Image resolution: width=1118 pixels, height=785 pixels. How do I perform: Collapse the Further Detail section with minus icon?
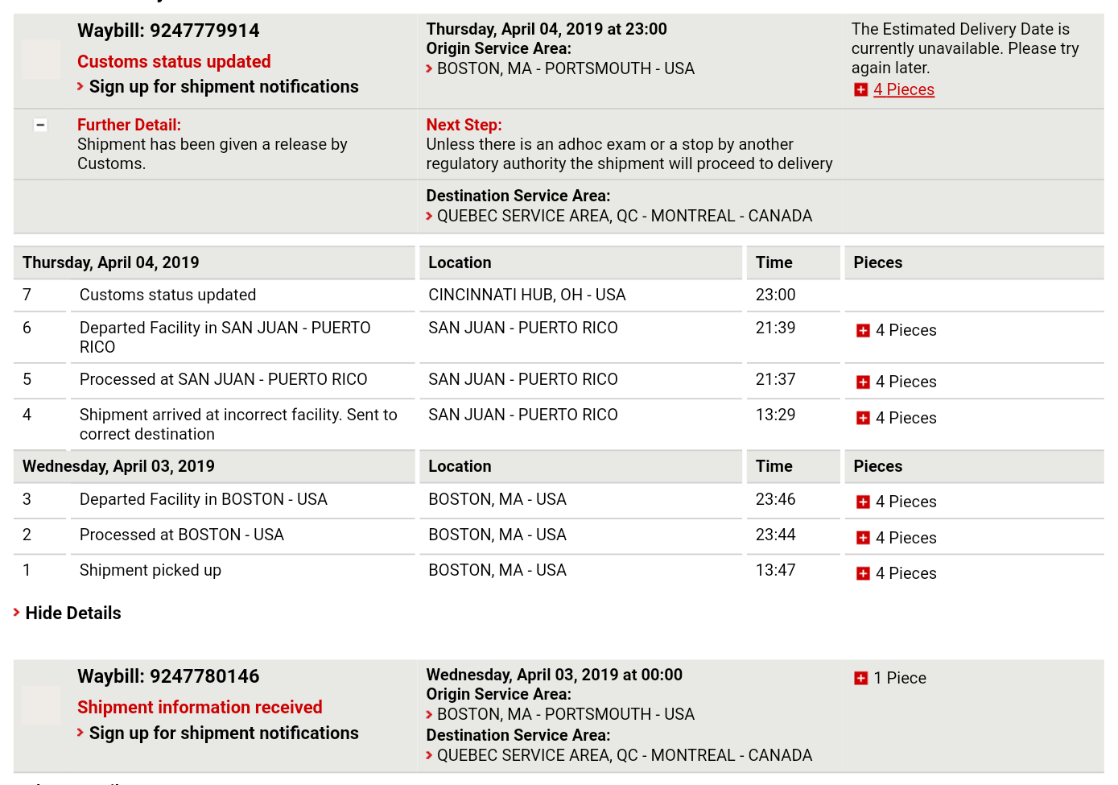[x=40, y=125]
